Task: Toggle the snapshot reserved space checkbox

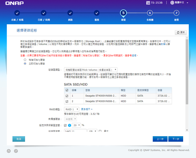Action: [x=65, y=125]
